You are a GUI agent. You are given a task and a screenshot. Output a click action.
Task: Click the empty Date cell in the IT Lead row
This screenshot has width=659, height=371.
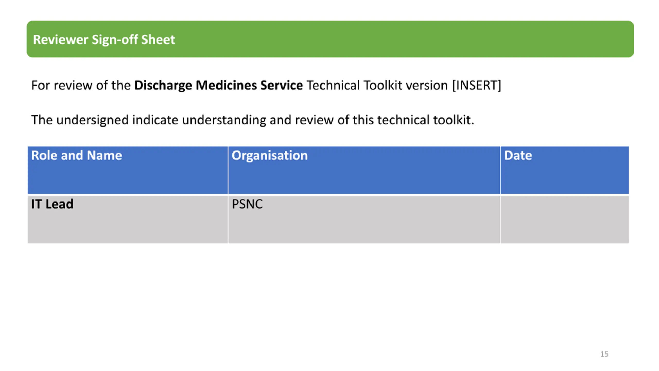pos(565,220)
